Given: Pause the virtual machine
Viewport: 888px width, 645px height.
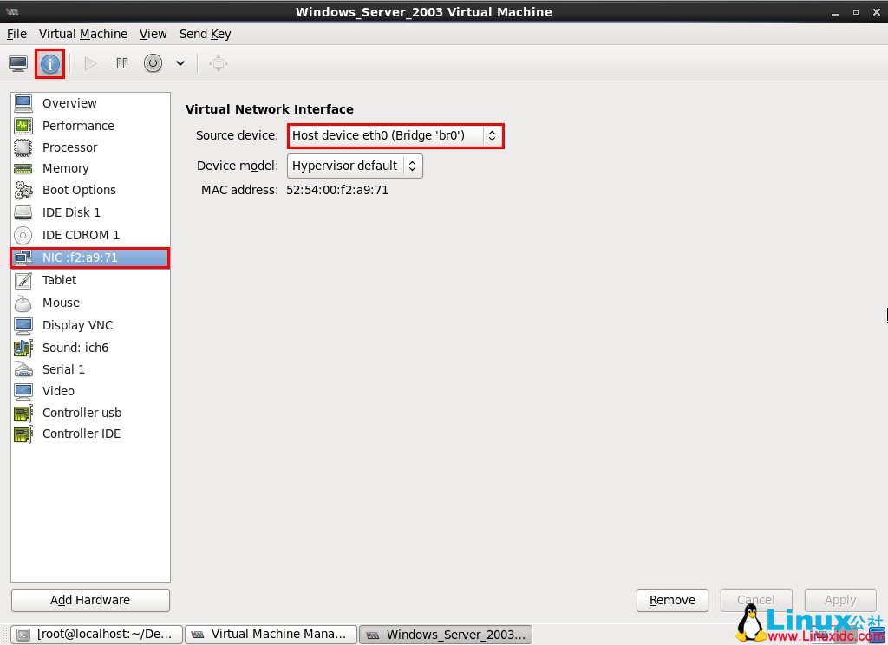Looking at the screenshot, I should click(121, 63).
